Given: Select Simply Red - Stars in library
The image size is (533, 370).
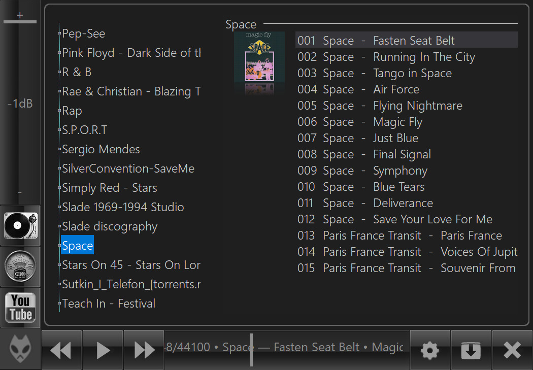Looking at the screenshot, I should (109, 188).
